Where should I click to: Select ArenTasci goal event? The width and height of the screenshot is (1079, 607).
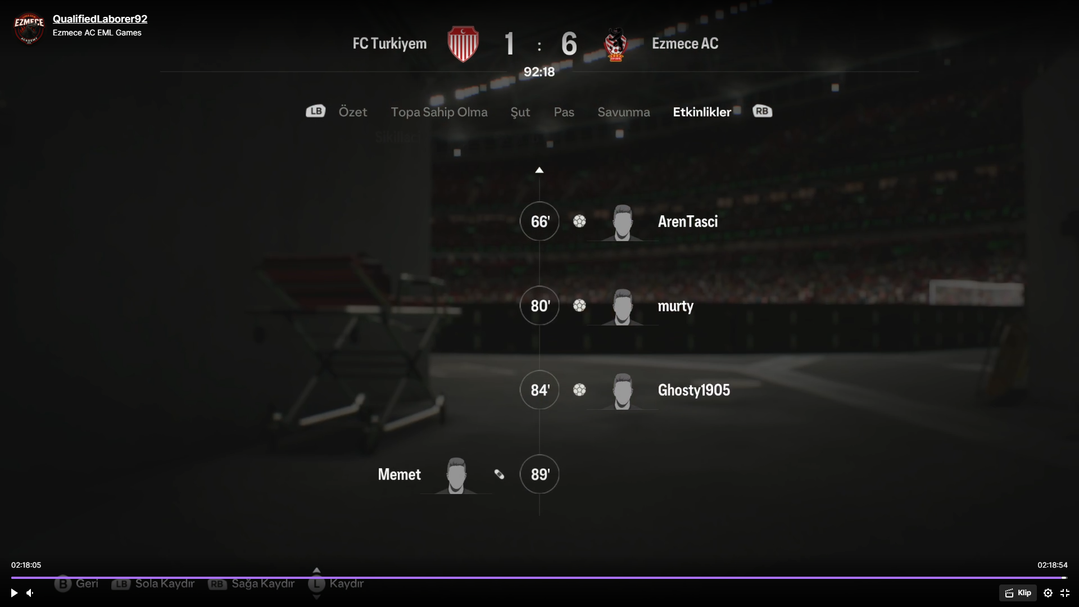(x=688, y=221)
